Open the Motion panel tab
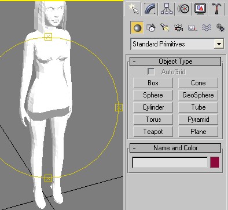228x210 pixels. (183, 9)
